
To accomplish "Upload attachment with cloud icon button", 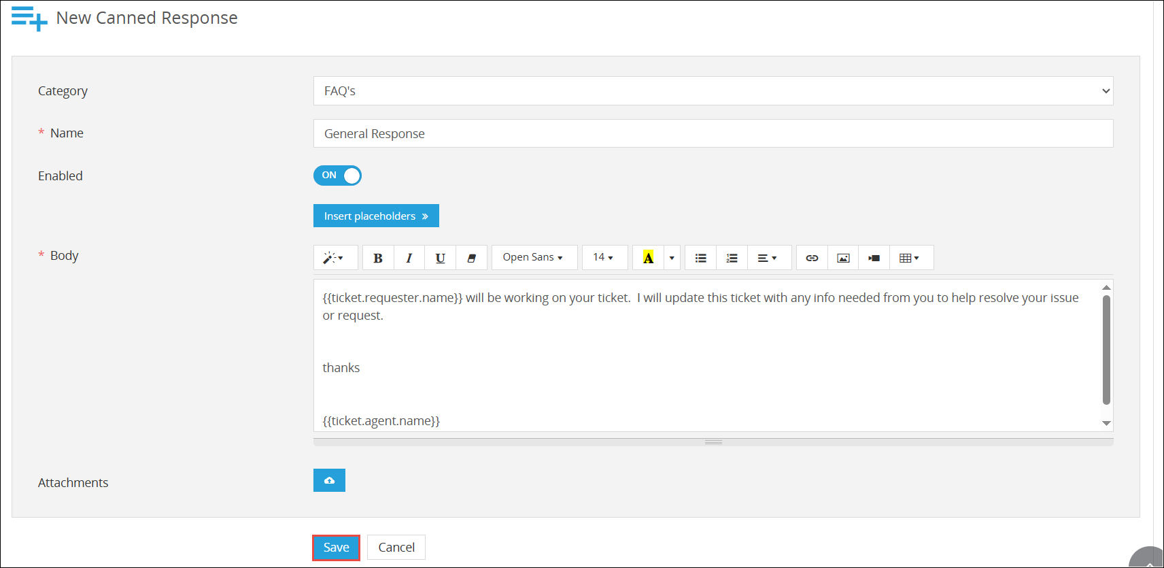I will coord(329,480).
